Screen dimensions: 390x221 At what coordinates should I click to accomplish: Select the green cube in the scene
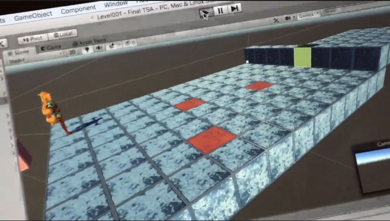[x=302, y=57]
